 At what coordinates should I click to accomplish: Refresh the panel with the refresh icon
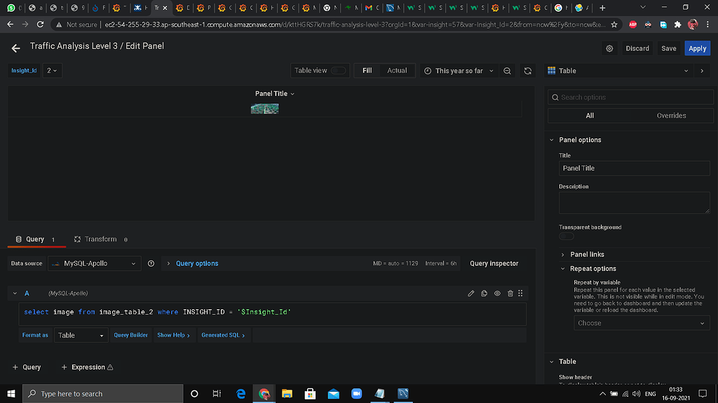(x=526, y=70)
